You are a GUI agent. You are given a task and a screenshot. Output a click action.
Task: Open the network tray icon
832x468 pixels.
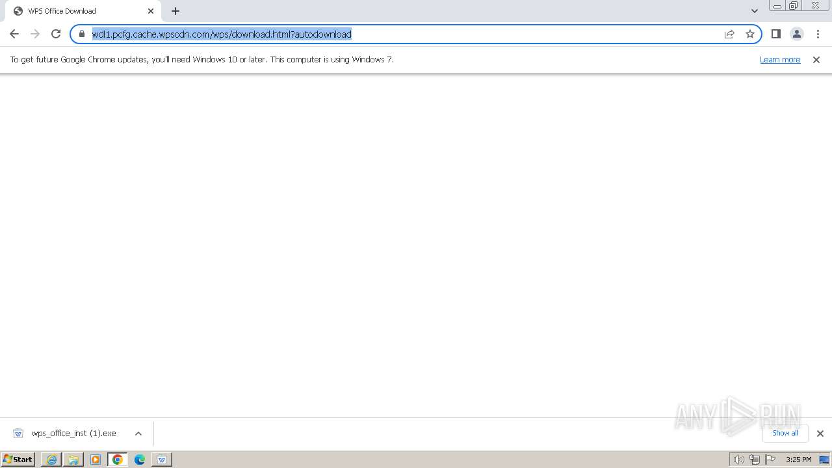[755, 460]
